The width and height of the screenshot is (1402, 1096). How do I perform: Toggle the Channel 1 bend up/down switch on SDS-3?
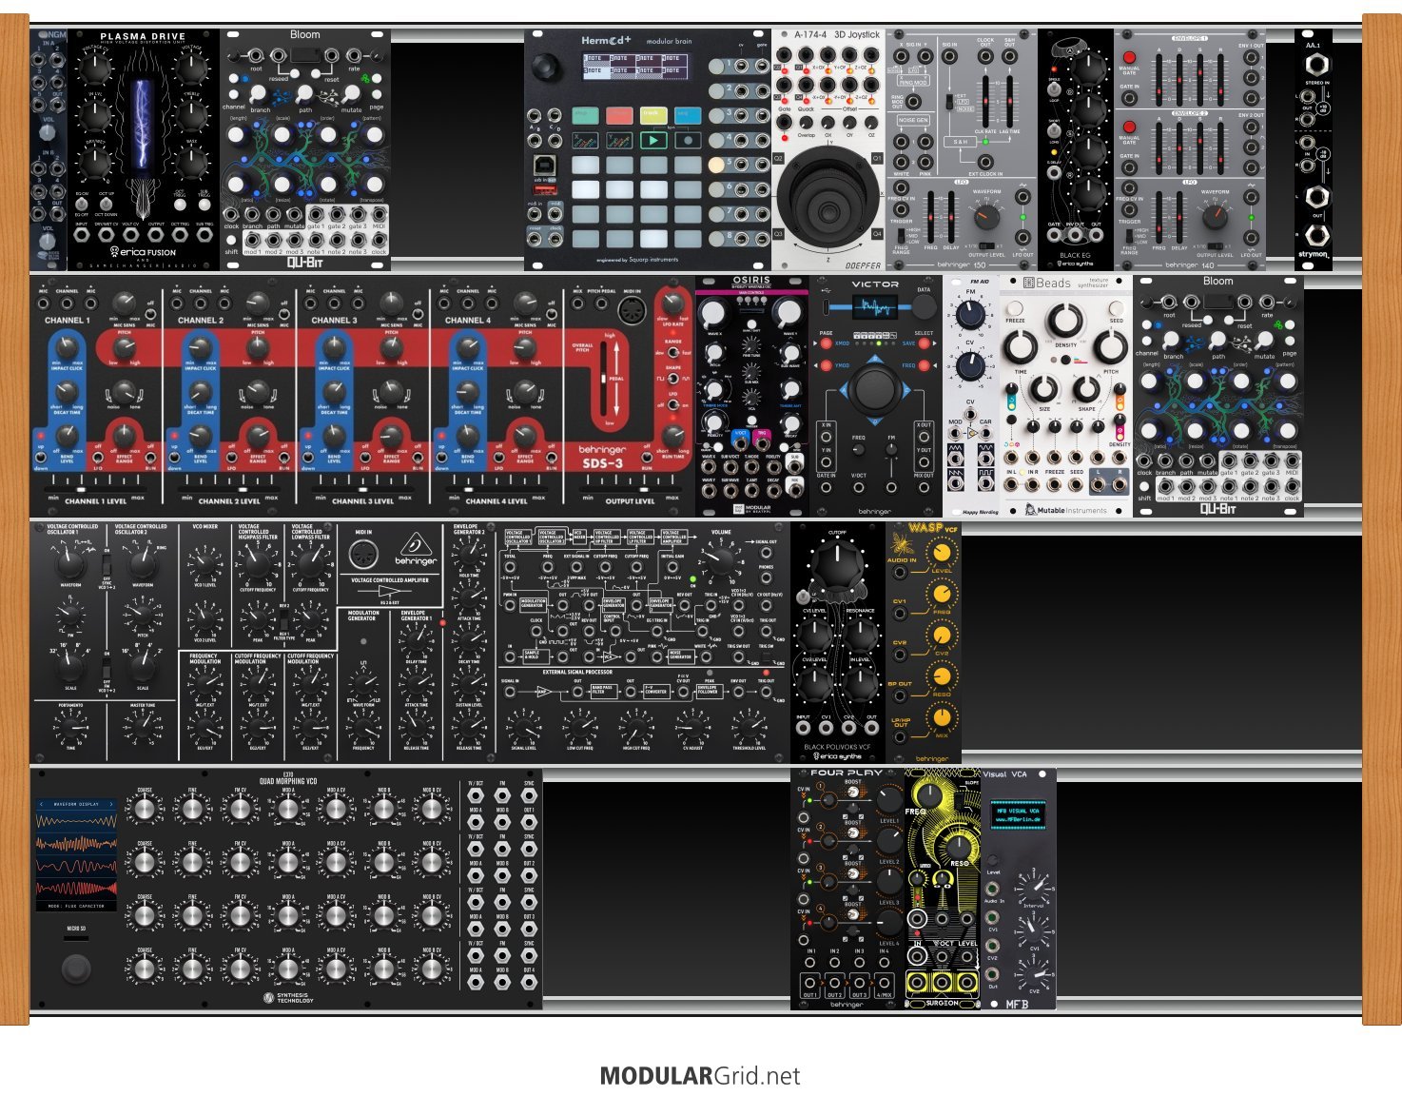(x=42, y=457)
